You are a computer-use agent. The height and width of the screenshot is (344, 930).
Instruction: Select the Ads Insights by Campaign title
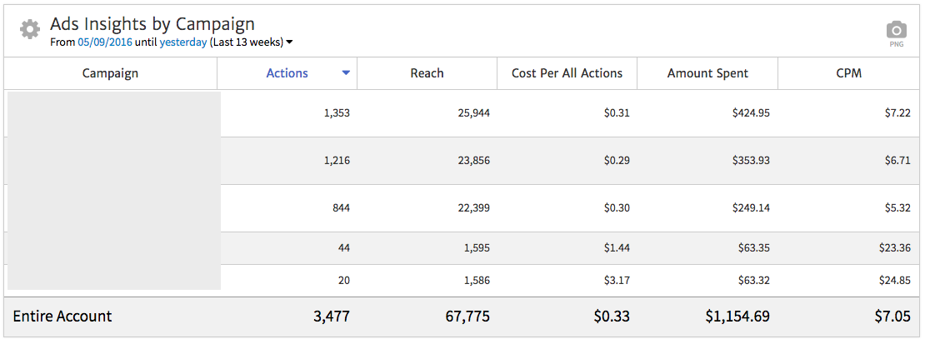[x=152, y=24]
